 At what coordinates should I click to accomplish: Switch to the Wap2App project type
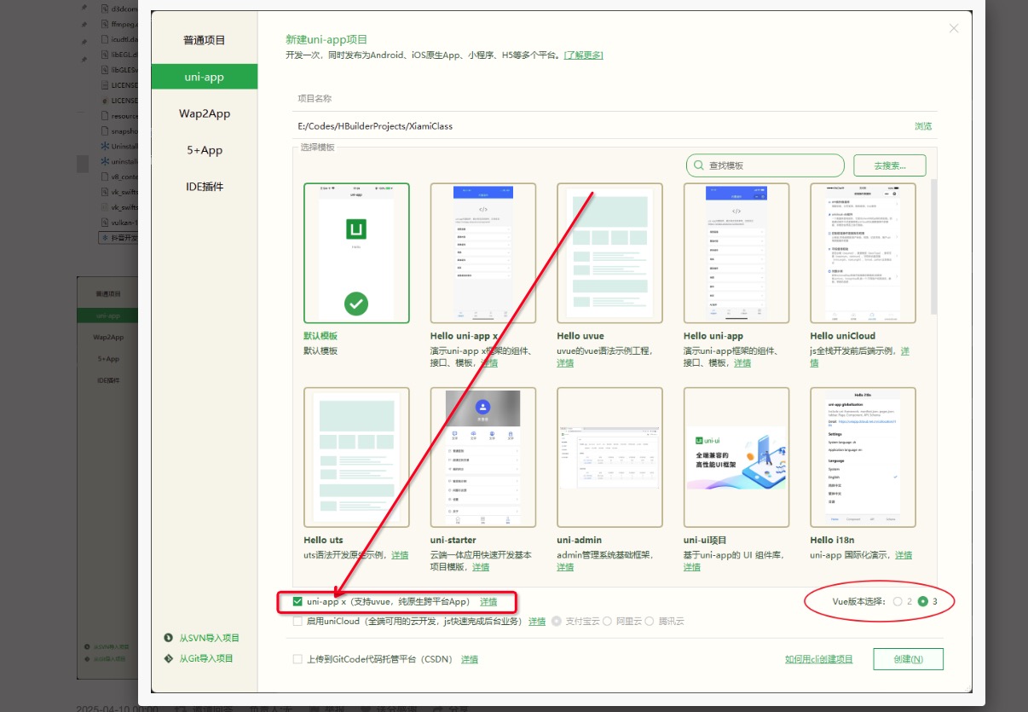[205, 113]
